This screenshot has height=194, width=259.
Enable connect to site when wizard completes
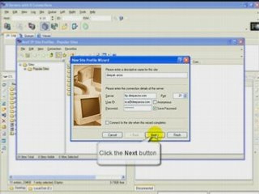[107, 123]
